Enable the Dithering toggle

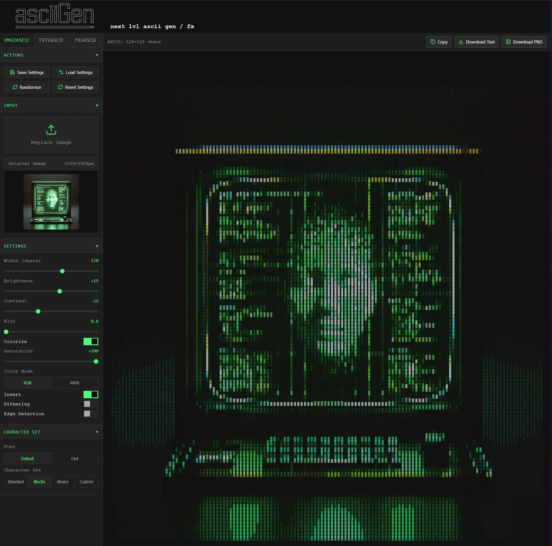91,404
